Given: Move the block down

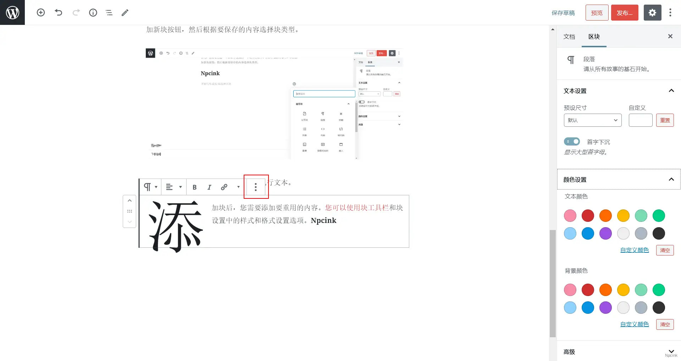Looking at the screenshot, I should pyautogui.click(x=129, y=222).
